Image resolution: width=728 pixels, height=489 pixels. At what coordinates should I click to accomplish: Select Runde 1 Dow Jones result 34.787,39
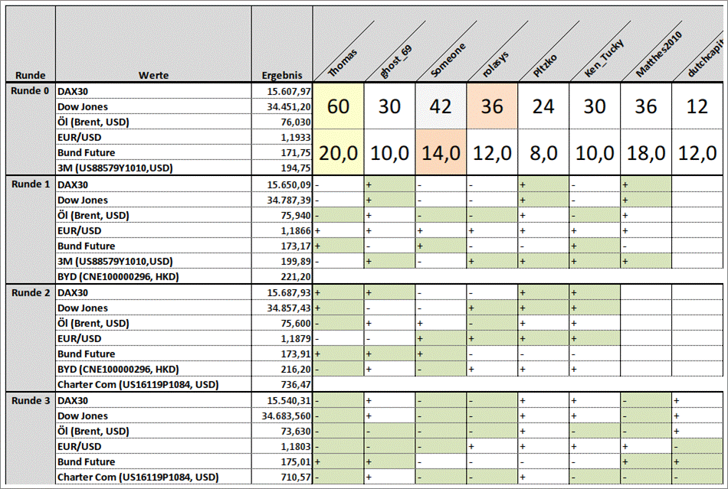pos(282,200)
